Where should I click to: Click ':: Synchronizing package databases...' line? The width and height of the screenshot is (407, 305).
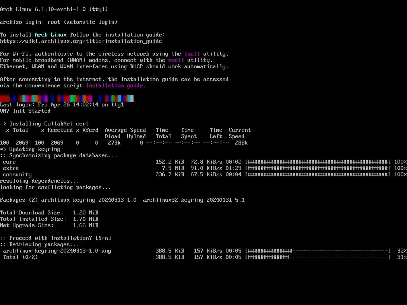(x=59, y=155)
